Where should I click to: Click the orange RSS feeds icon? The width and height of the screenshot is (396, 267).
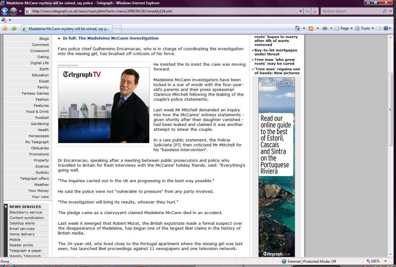click(x=311, y=28)
